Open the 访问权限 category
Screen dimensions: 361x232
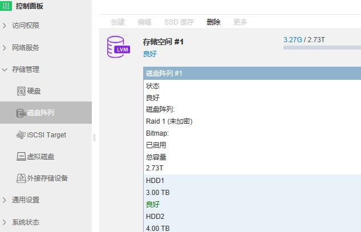[x=26, y=26]
